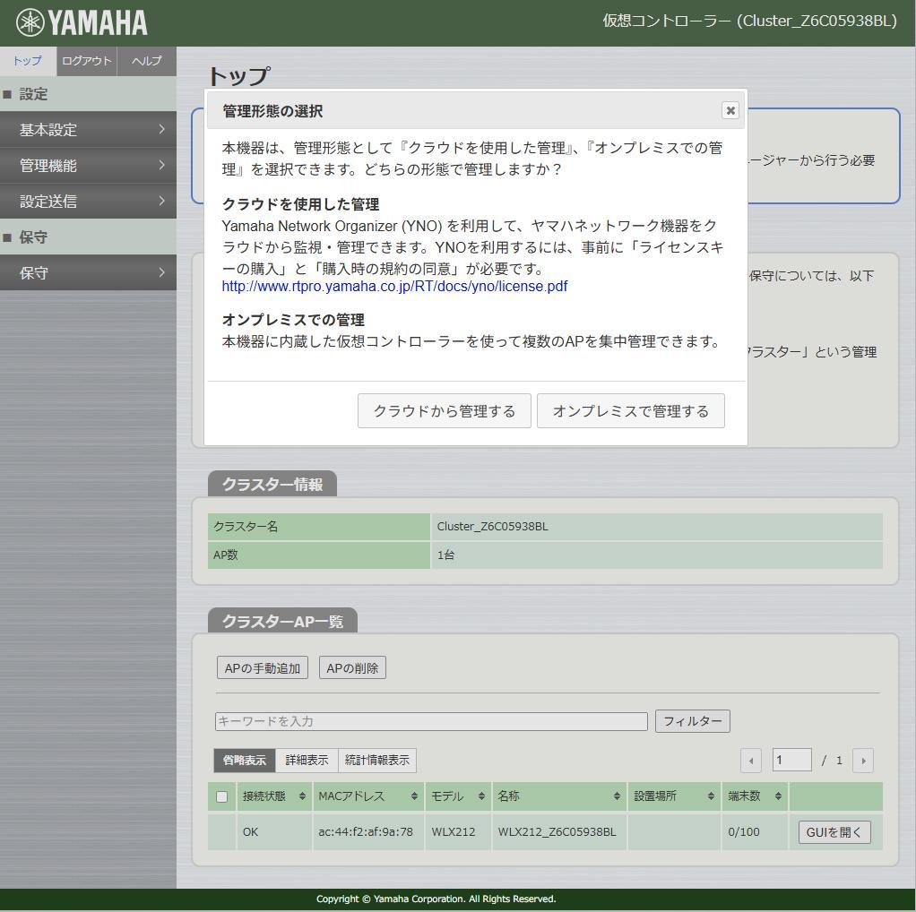
Task: Toggle the select-all checkbox in table header
Action: point(221,796)
